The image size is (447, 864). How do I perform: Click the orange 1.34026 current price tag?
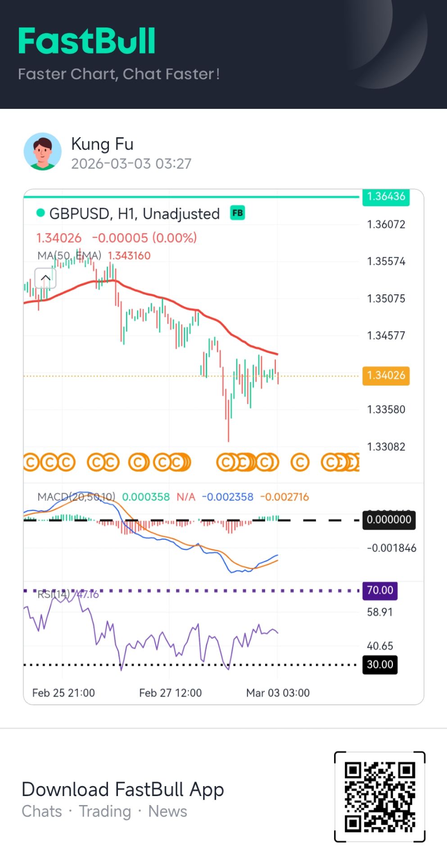coord(386,375)
